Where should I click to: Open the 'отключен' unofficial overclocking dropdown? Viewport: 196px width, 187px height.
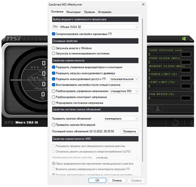pyautogui.click(x=117, y=158)
